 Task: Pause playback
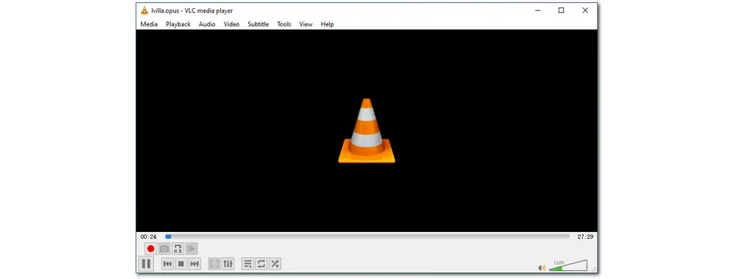pos(146,264)
